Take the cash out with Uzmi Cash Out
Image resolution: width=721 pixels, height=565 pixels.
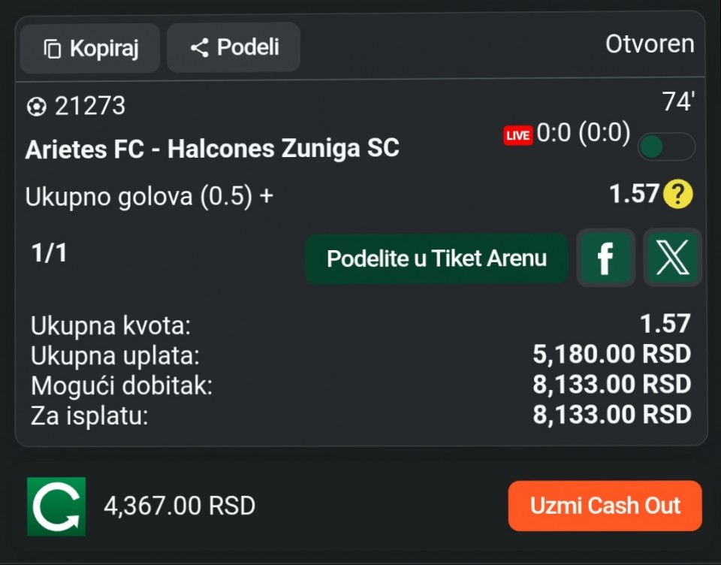click(605, 506)
